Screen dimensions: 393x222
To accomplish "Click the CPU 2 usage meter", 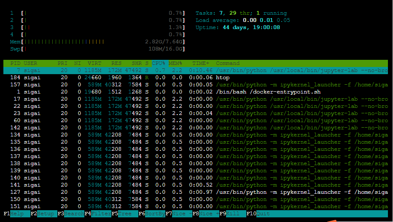I will pyautogui.click(x=97, y=20).
